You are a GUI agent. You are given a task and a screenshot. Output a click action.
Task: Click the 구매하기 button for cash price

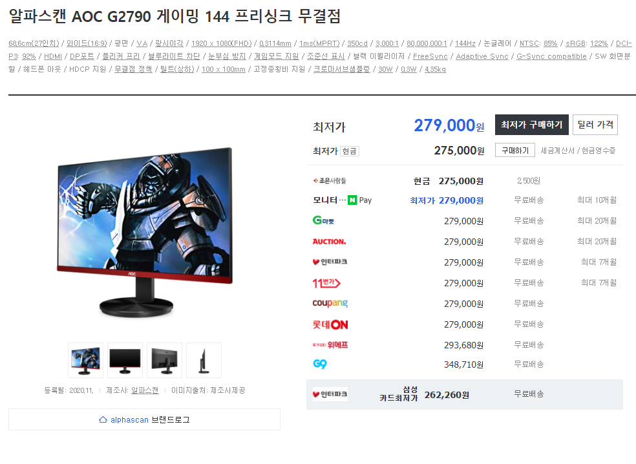coord(515,151)
